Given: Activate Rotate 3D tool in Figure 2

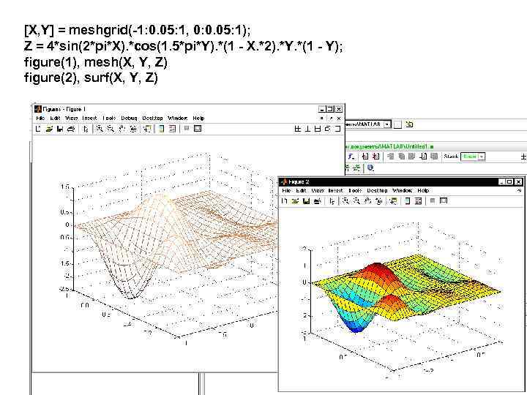Looking at the screenshot, I should [x=379, y=201].
